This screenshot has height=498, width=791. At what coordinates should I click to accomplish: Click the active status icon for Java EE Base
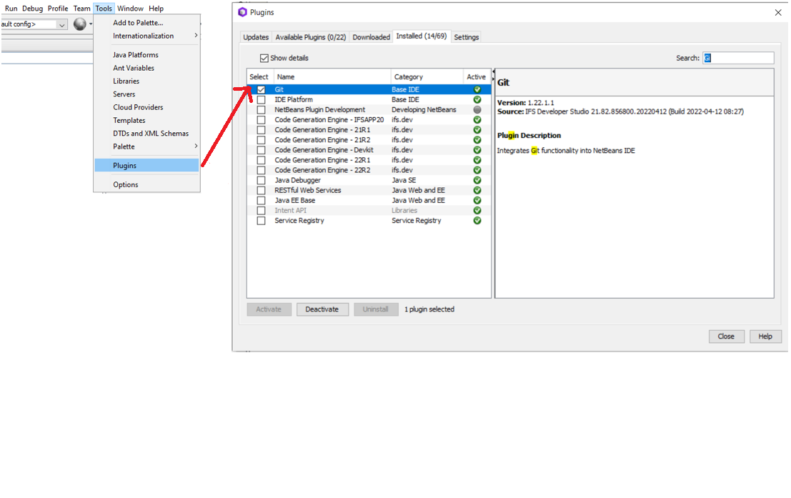[477, 200]
